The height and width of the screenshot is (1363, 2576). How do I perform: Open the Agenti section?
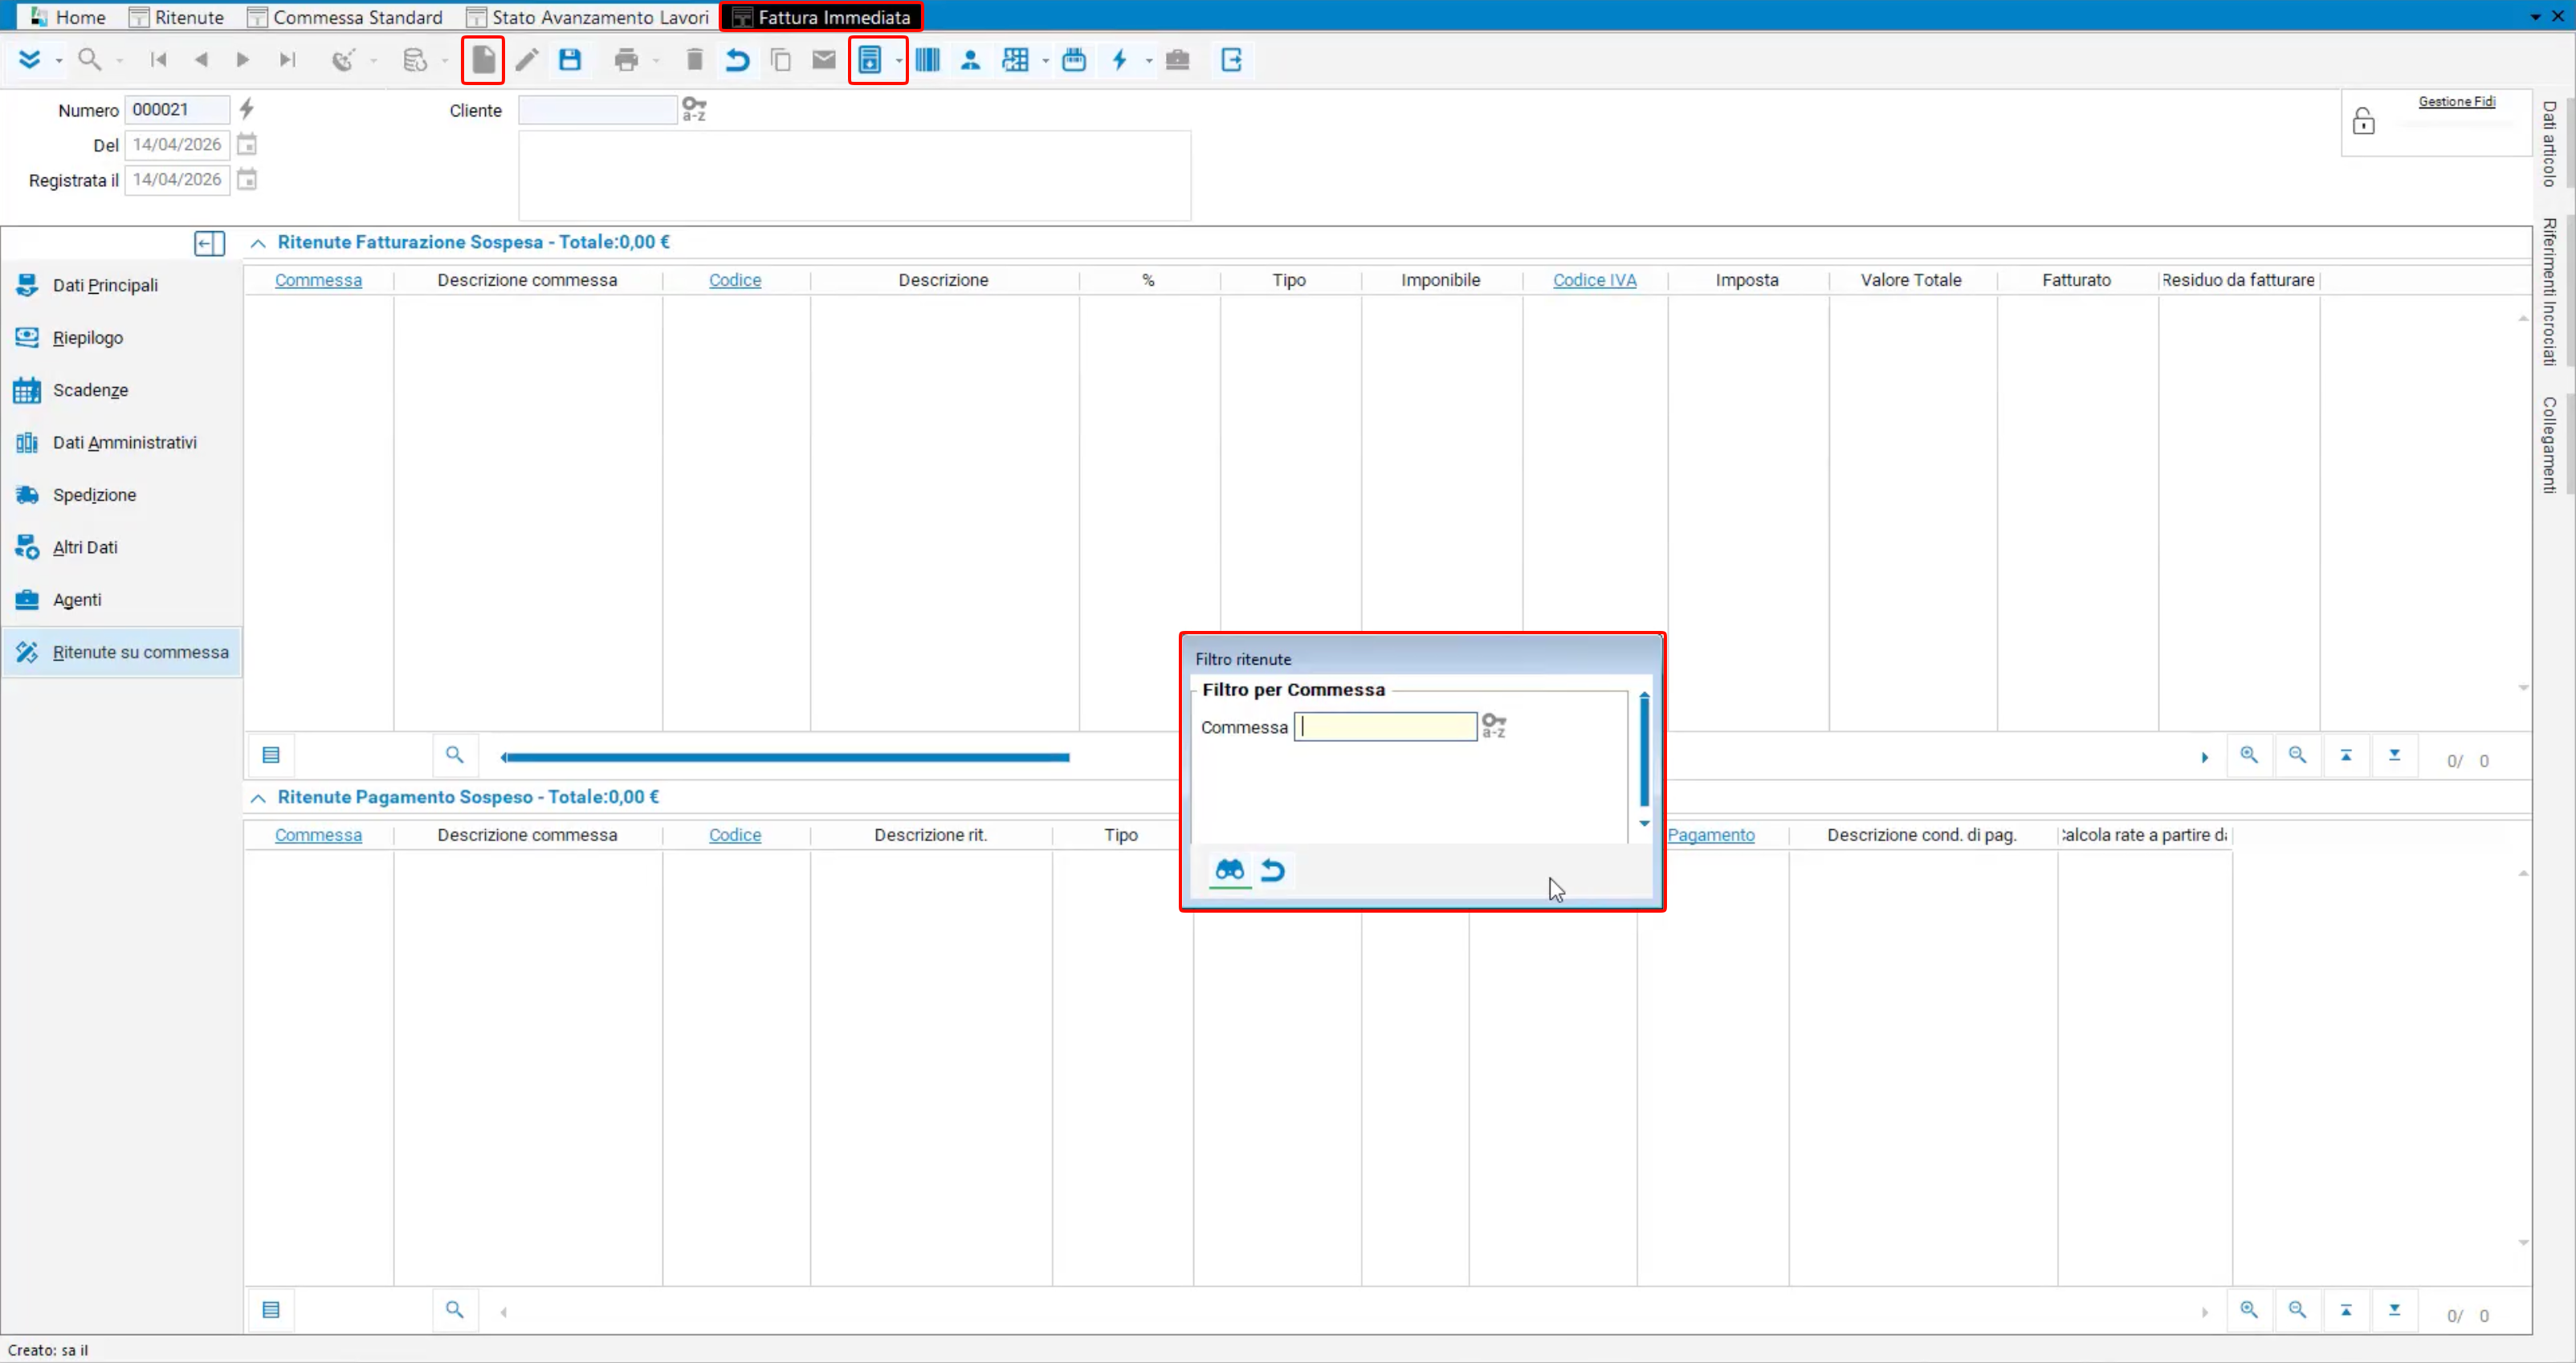122,600
